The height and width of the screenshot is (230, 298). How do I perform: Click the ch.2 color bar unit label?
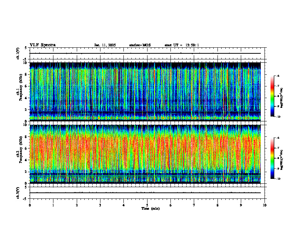pyautogui.click(x=281, y=160)
